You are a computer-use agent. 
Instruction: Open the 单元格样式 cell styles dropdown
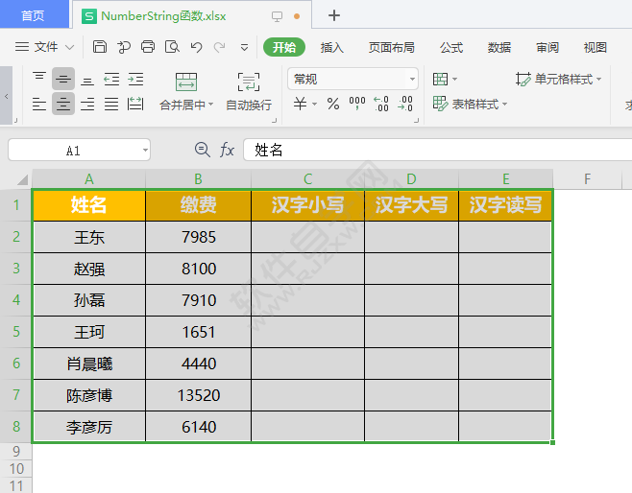pos(559,79)
